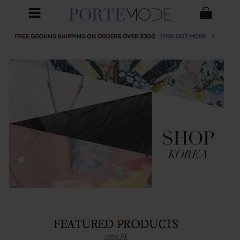The width and height of the screenshot is (240, 240).
Task: Click the KOREA italic text on banner
Action: [188, 155]
